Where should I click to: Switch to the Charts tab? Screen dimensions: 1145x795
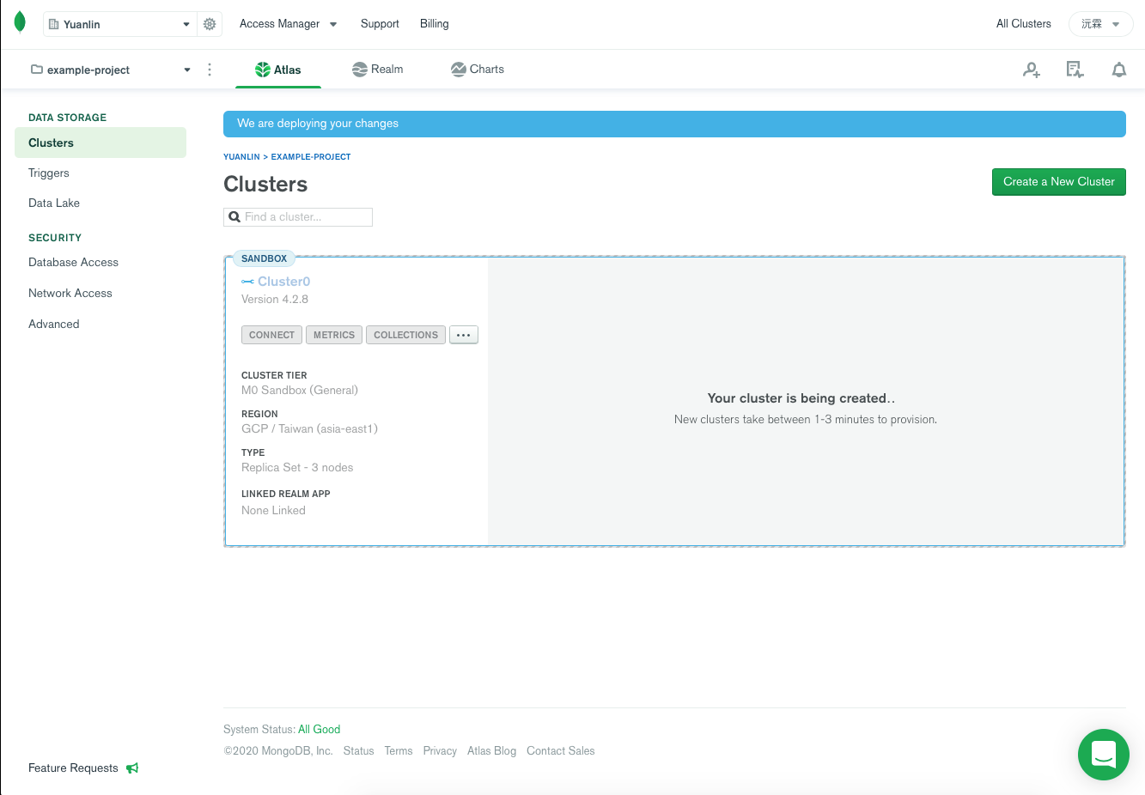point(478,70)
